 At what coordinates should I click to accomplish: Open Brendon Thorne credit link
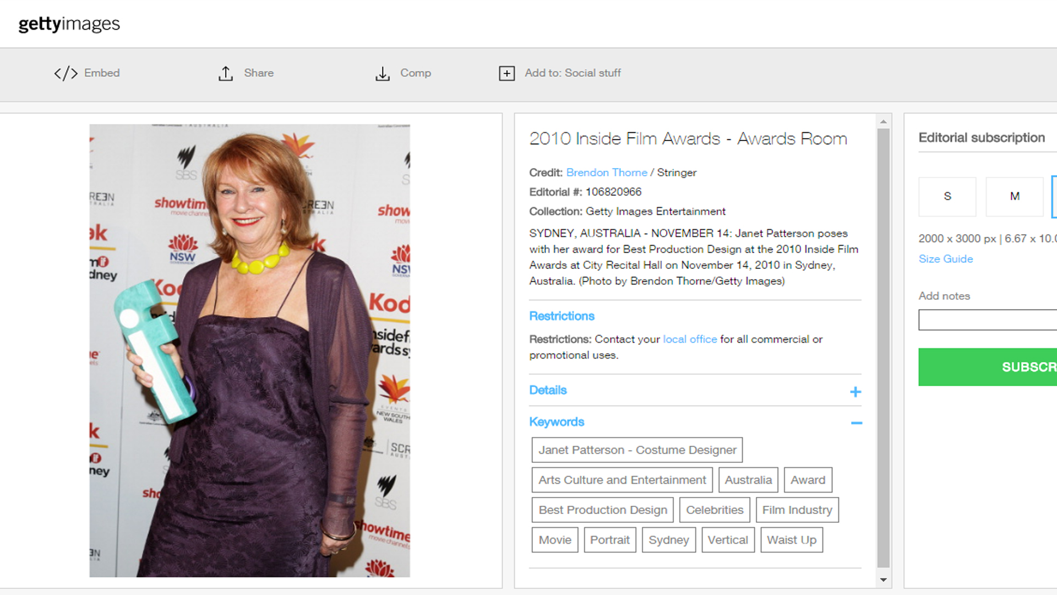tap(606, 172)
